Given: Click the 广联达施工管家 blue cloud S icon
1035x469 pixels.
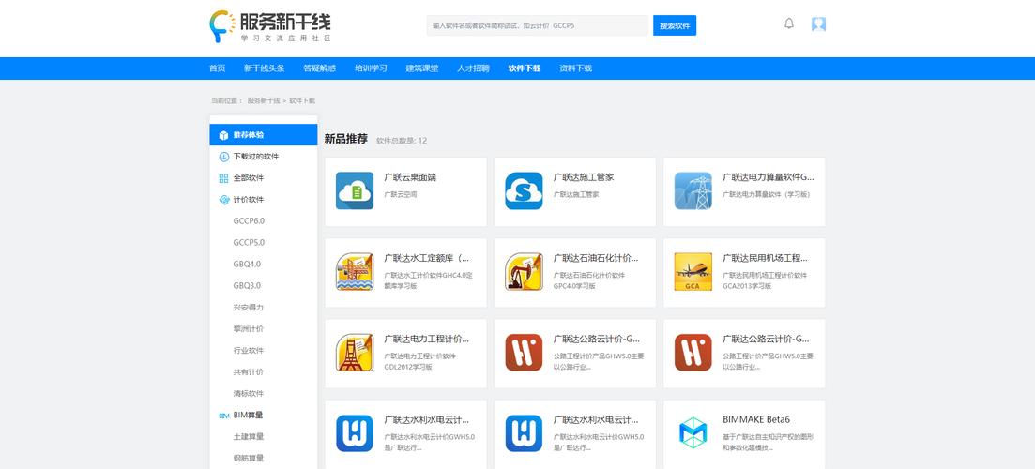Looking at the screenshot, I should point(524,190).
